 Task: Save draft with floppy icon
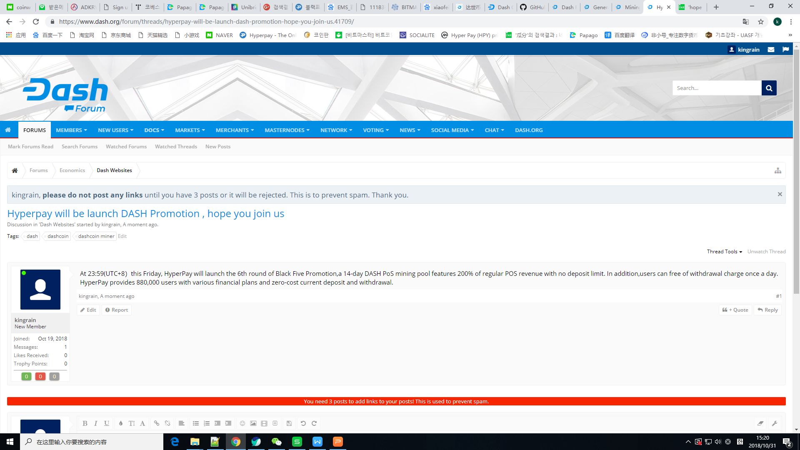click(x=289, y=423)
